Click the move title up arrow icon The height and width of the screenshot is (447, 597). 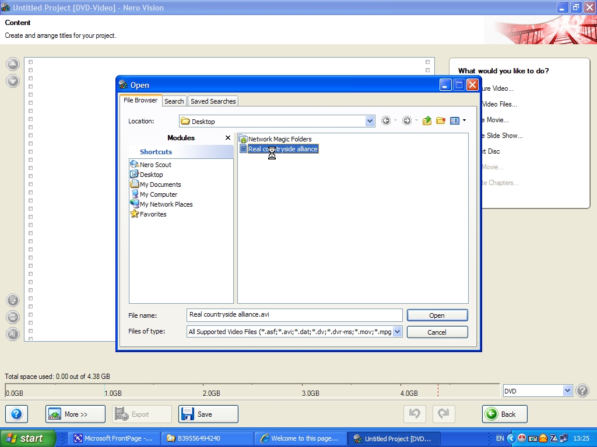click(13, 65)
